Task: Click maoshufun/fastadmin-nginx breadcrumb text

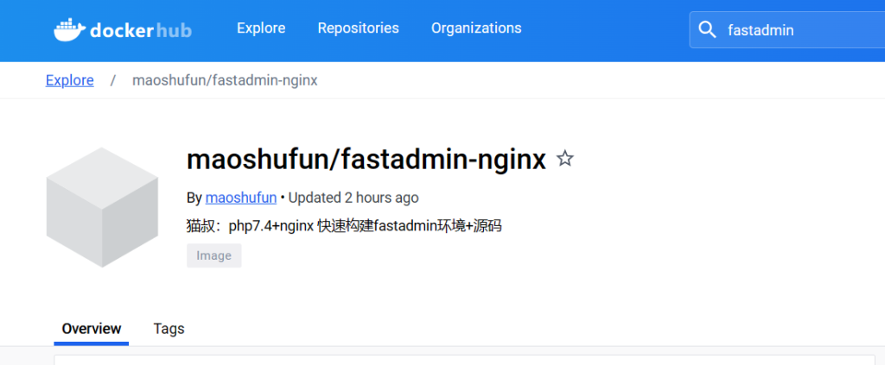Action: pos(225,80)
